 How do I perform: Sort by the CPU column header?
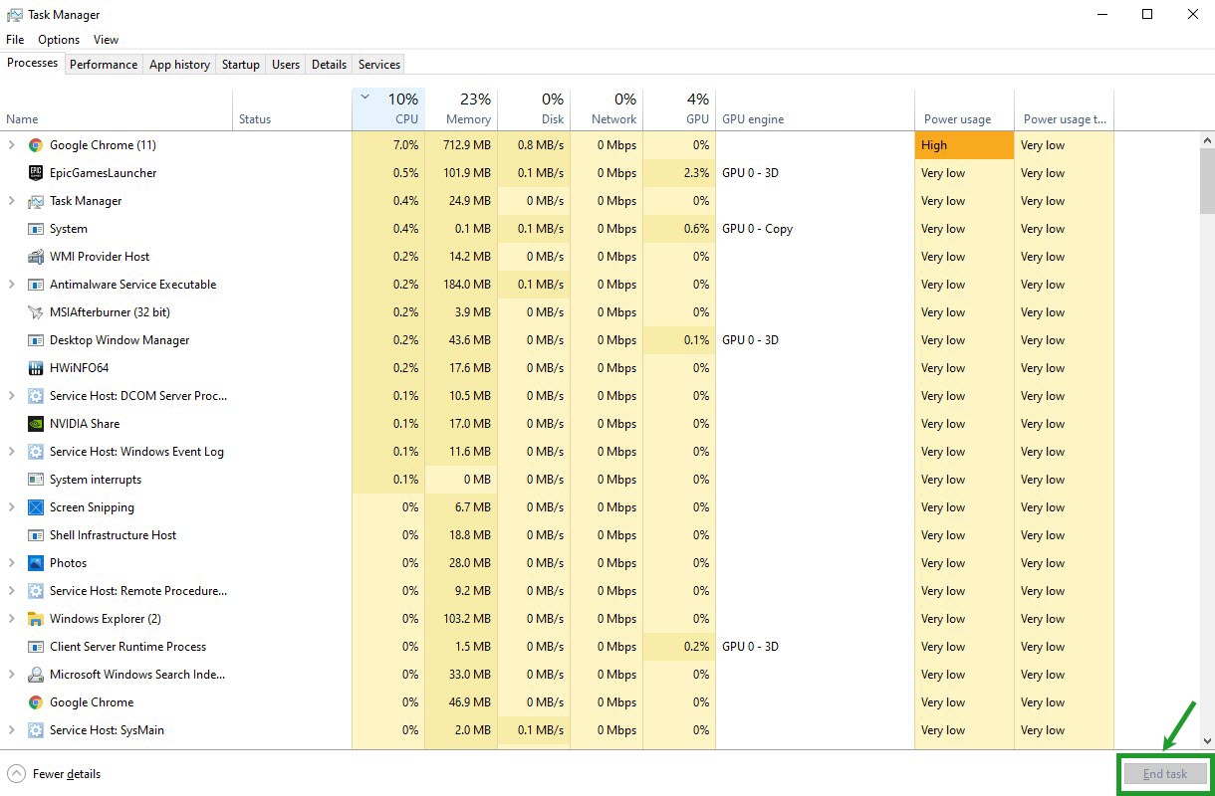coord(388,108)
